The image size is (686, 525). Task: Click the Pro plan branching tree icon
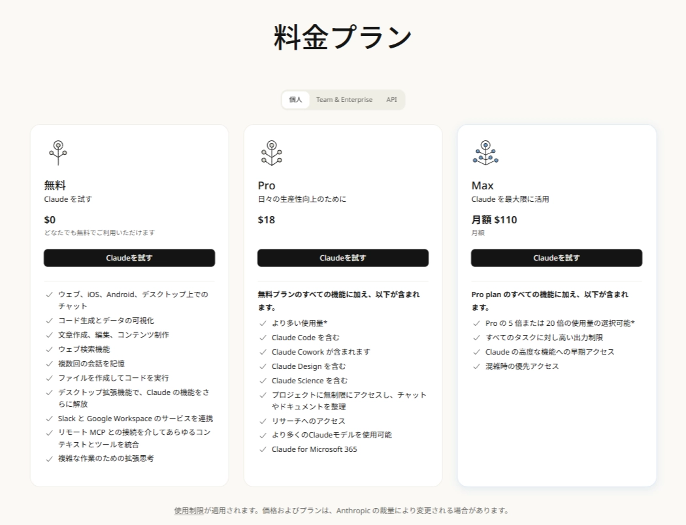(x=272, y=153)
